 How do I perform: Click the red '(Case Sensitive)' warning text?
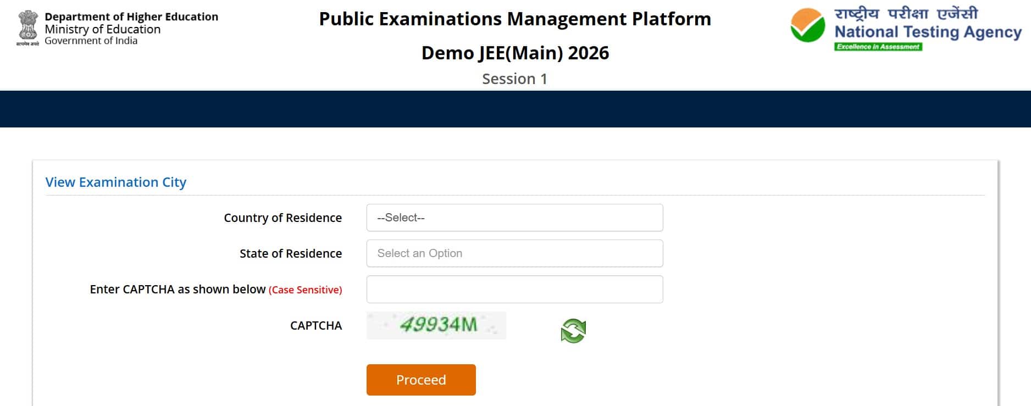pos(305,290)
